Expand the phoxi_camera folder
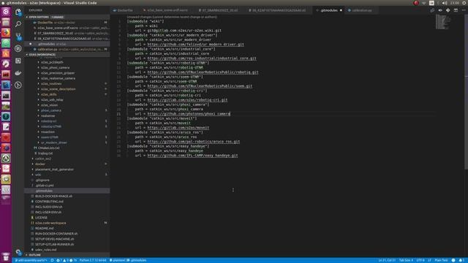 [x=51, y=110]
